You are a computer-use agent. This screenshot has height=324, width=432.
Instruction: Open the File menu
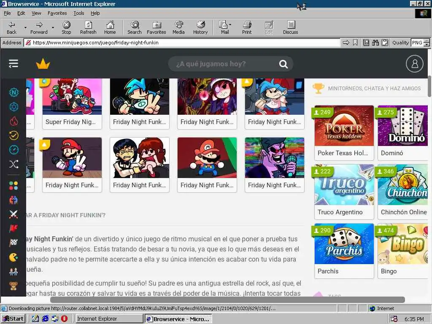tap(7, 13)
